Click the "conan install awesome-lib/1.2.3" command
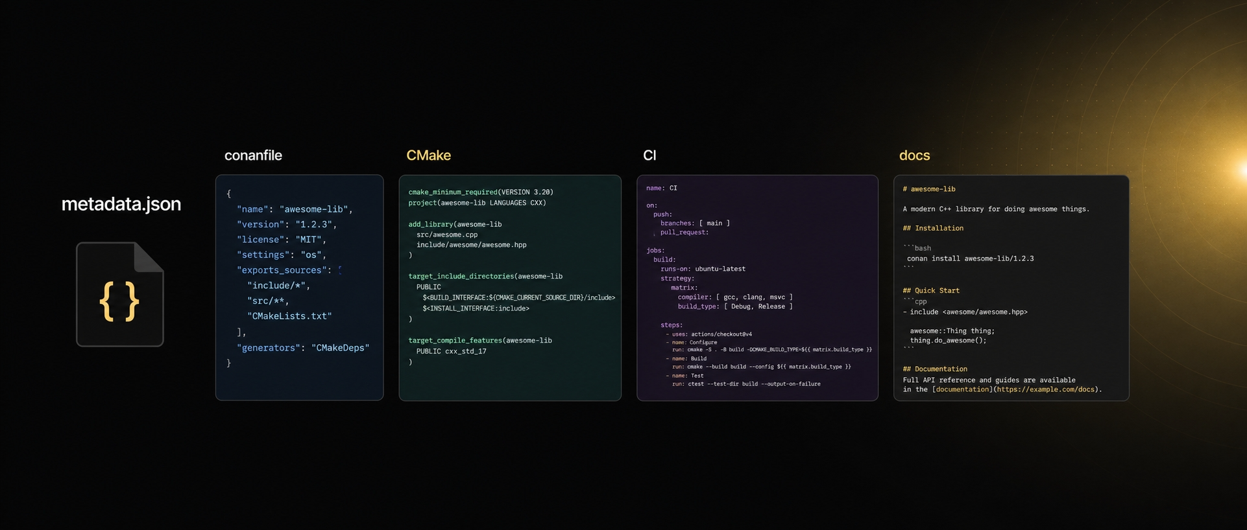 coord(971,259)
